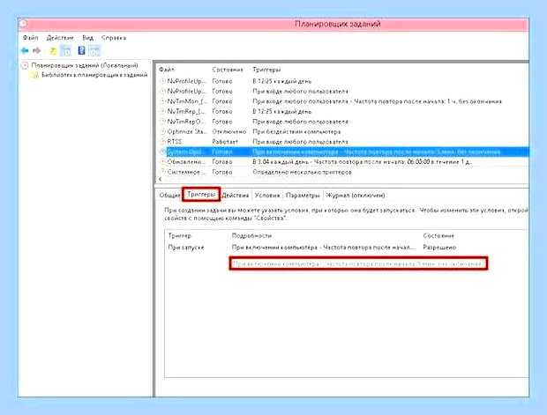547x415 pixels.
Task: Open the window system menu icon in title bar
Action: (x=23, y=24)
